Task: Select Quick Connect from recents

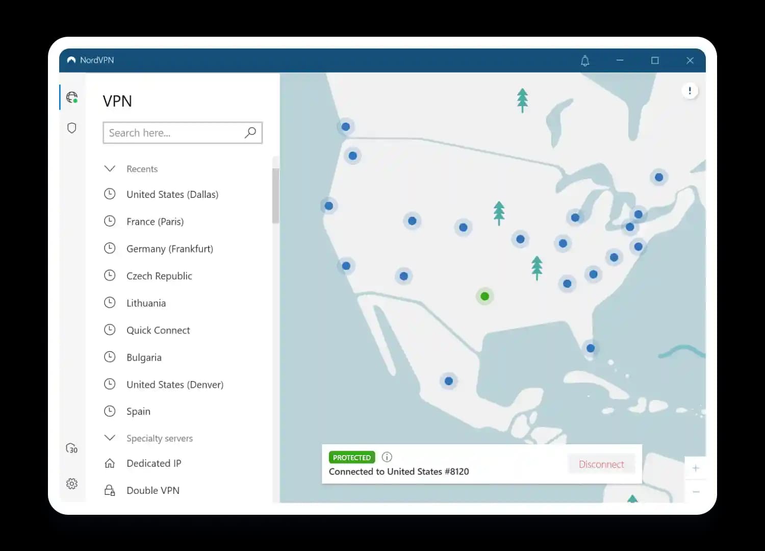Action: point(158,330)
